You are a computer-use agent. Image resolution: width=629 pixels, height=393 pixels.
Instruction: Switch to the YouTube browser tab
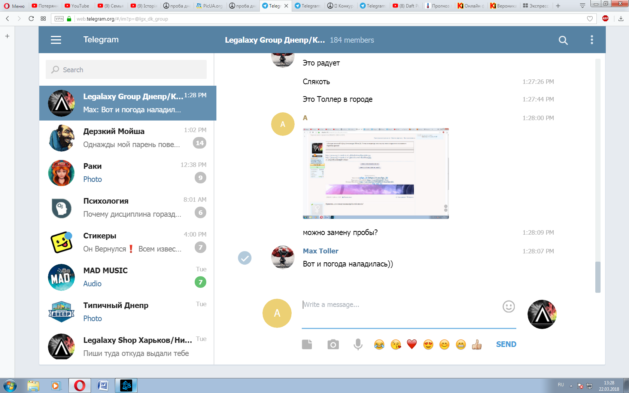[x=77, y=6]
